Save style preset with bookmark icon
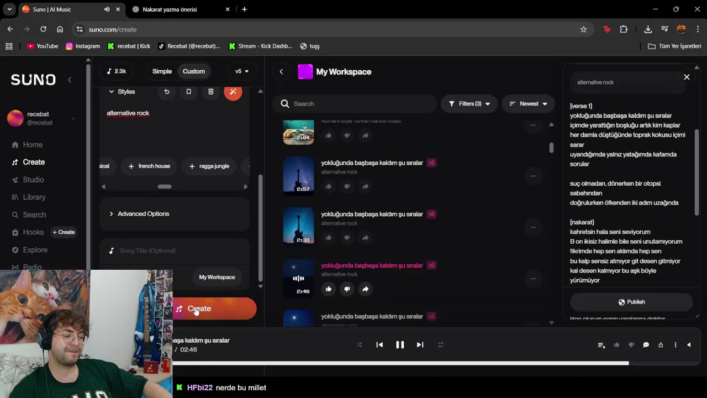The height and width of the screenshot is (398, 707). (x=188, y=92)
